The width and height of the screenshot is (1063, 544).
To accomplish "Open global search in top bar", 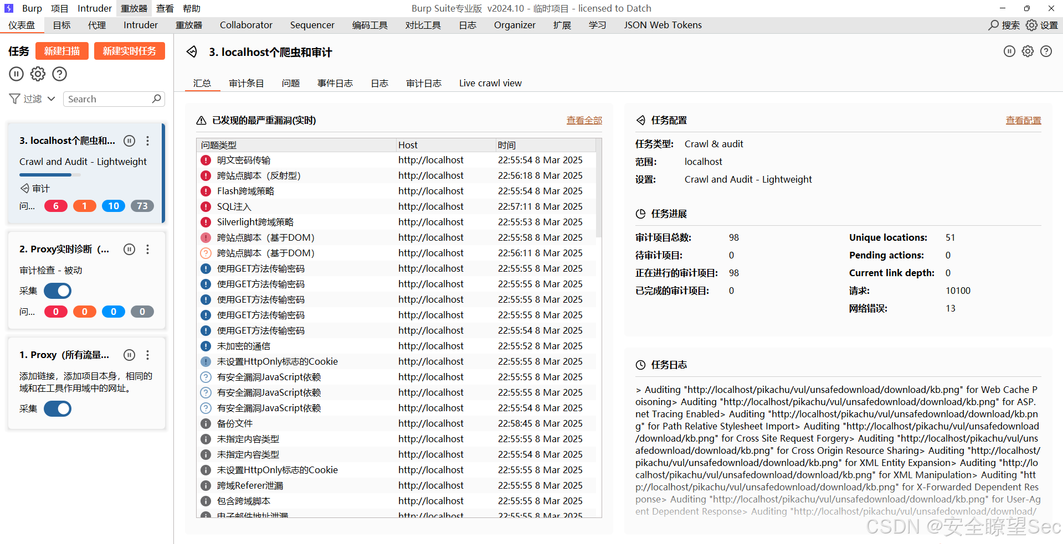I will coord(1004,25).
